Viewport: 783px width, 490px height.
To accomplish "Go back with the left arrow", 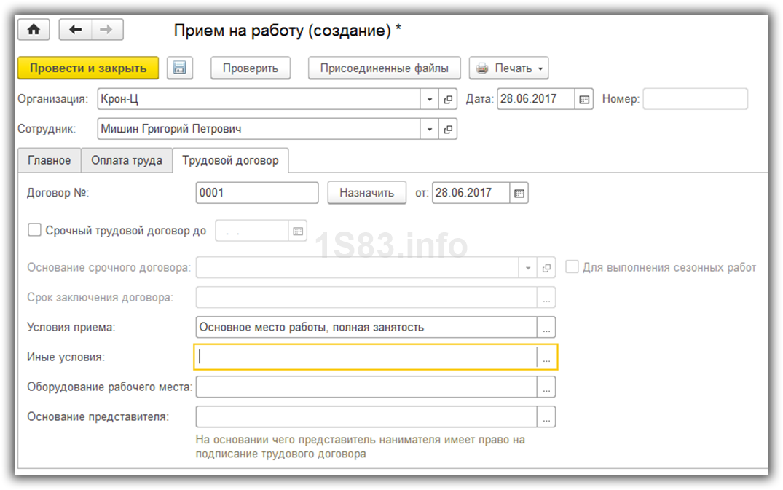I will click(x=74, y=30).
